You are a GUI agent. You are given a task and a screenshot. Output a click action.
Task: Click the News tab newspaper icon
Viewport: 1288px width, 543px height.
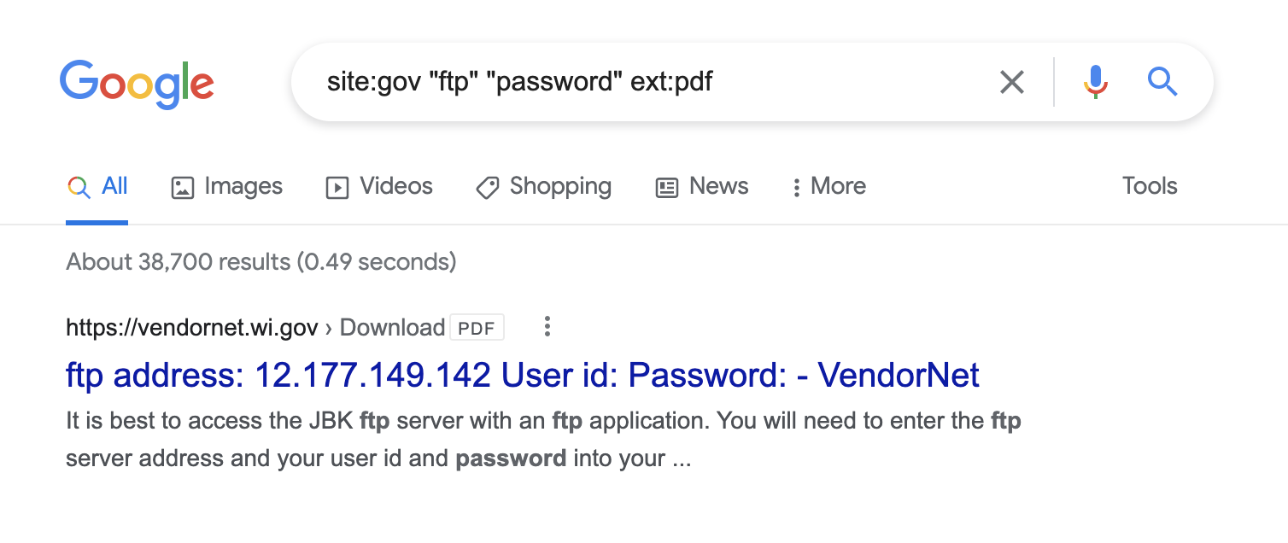pos(667,187)
